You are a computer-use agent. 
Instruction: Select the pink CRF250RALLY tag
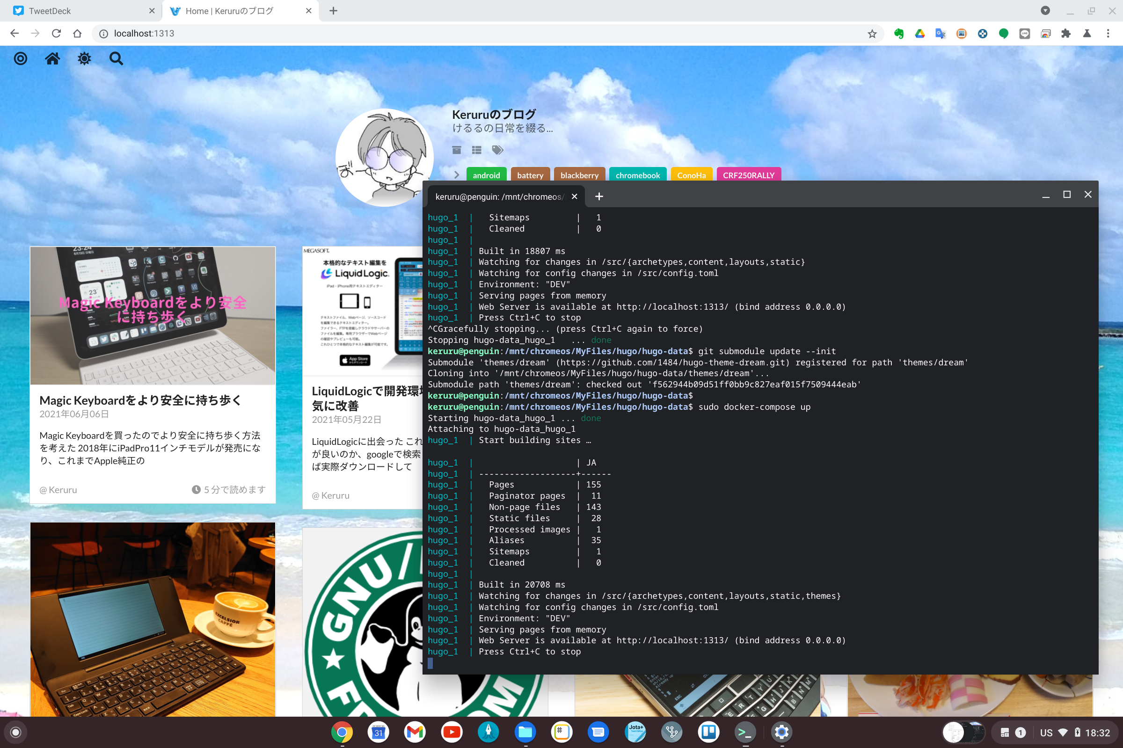[749, 174]
